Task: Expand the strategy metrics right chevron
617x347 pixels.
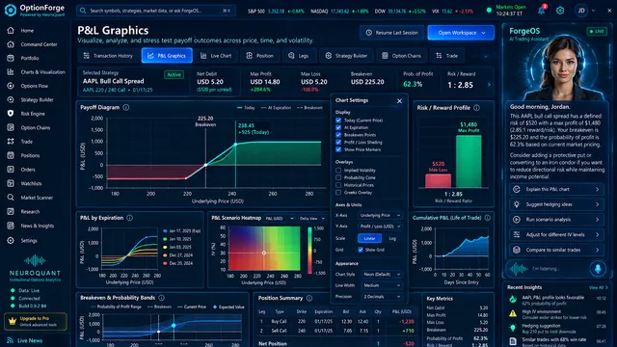Action: (x=489, y=84)
